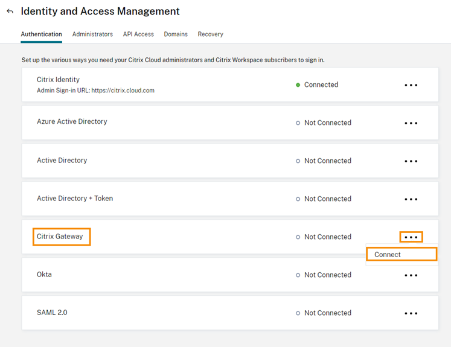The width and height of the screenshot is (451, 347).
Task: Open the SAML 2.0 ellipsis menu
Action: [x=411, y=313]
